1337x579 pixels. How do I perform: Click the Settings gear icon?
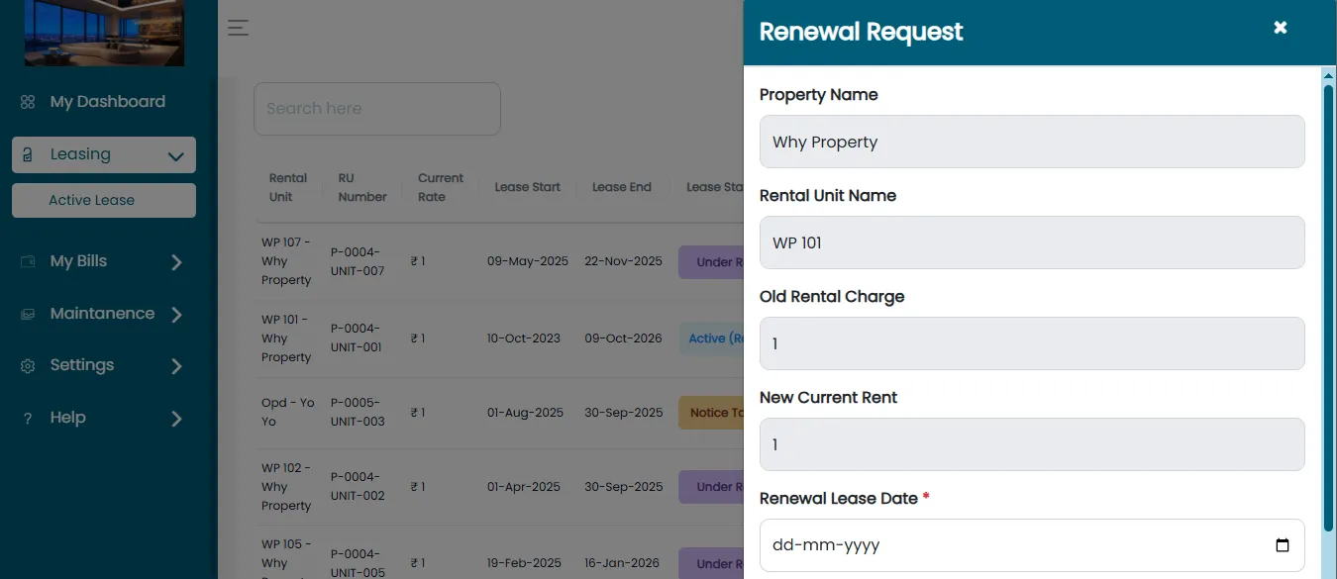tap(28, 365)
